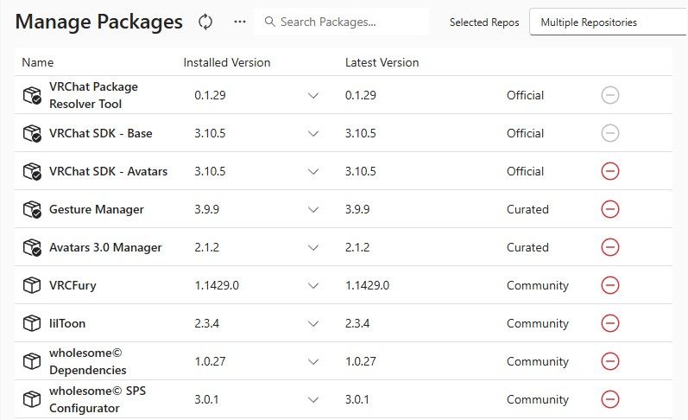Click the lilToon package box icon

click(x=32, y=323)
